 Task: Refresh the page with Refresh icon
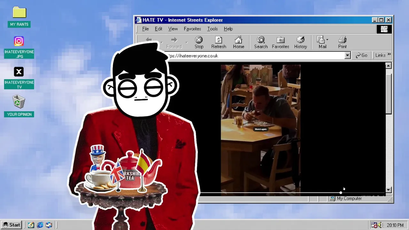219,40
